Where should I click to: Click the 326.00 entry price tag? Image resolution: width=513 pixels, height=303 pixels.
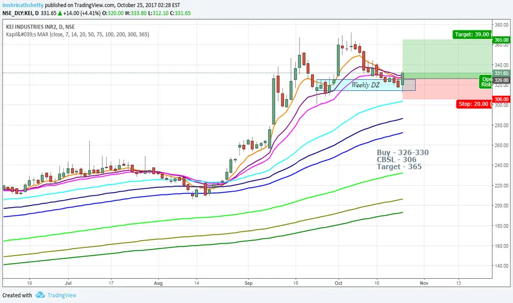click(501, 80)
